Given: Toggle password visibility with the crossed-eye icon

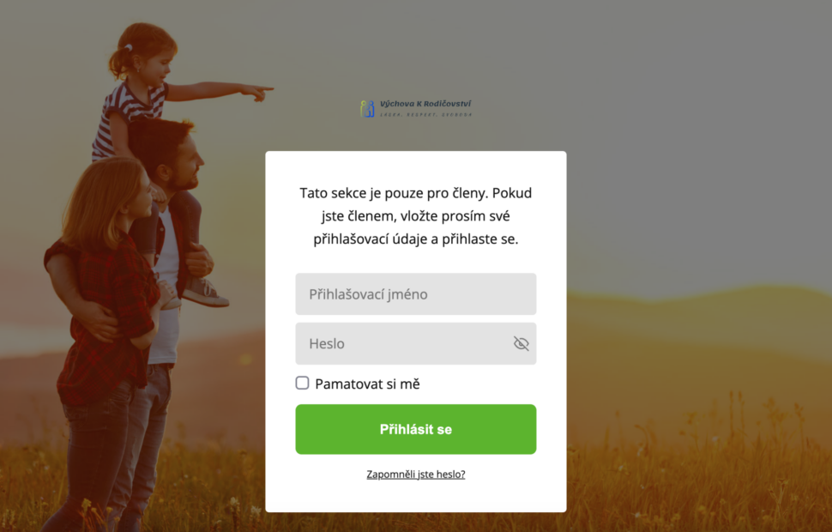Looking at the screenshot, I should tap(521, 343).
